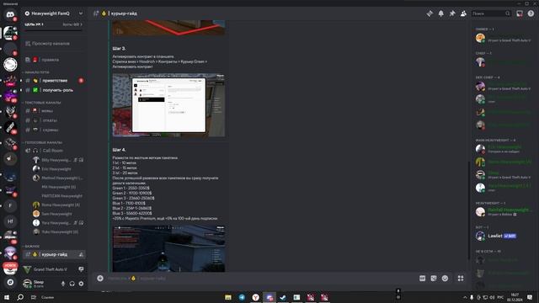Toggle headphones deafen in user panel
Screen dimensions: 539x303
[72, 284]
